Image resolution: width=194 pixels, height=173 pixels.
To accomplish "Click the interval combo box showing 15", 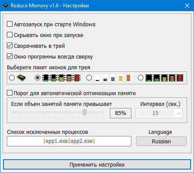I will point(159,113).
